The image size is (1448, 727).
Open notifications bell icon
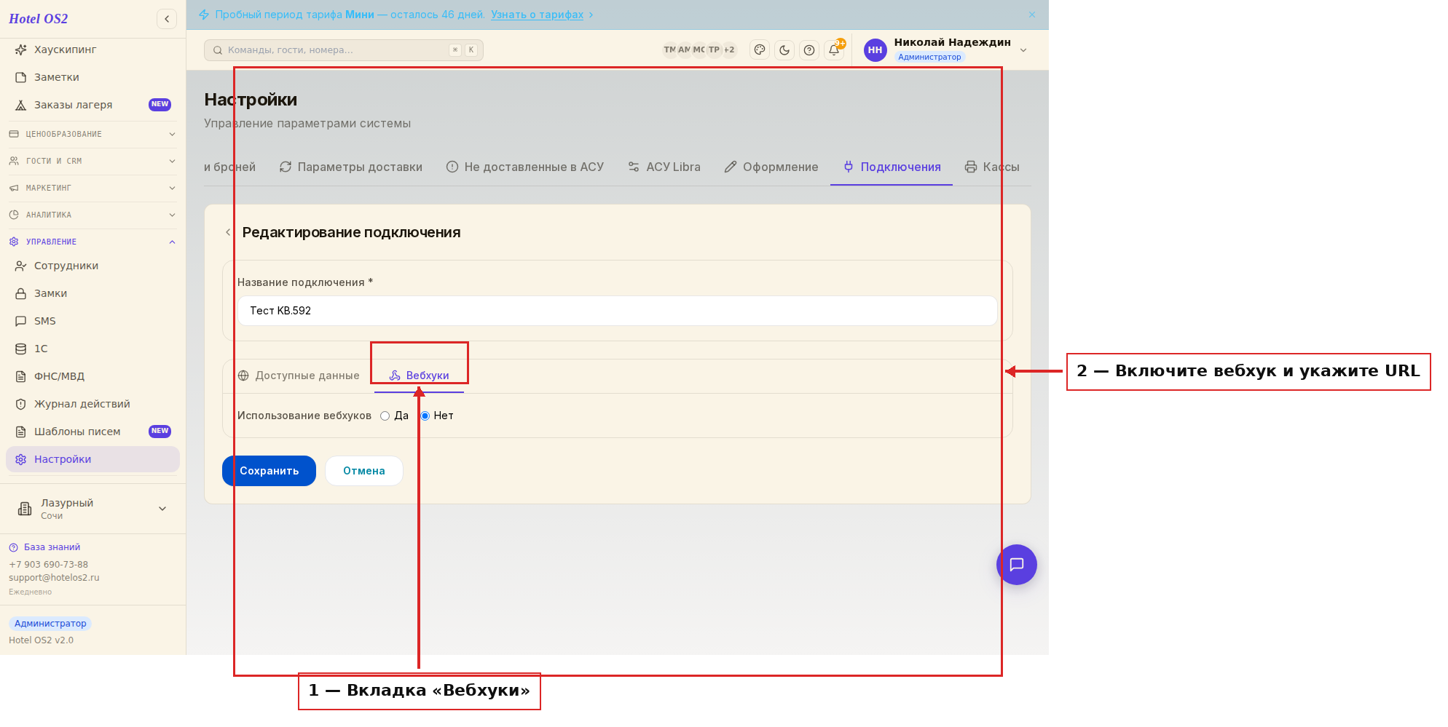[x=834, y=50]
